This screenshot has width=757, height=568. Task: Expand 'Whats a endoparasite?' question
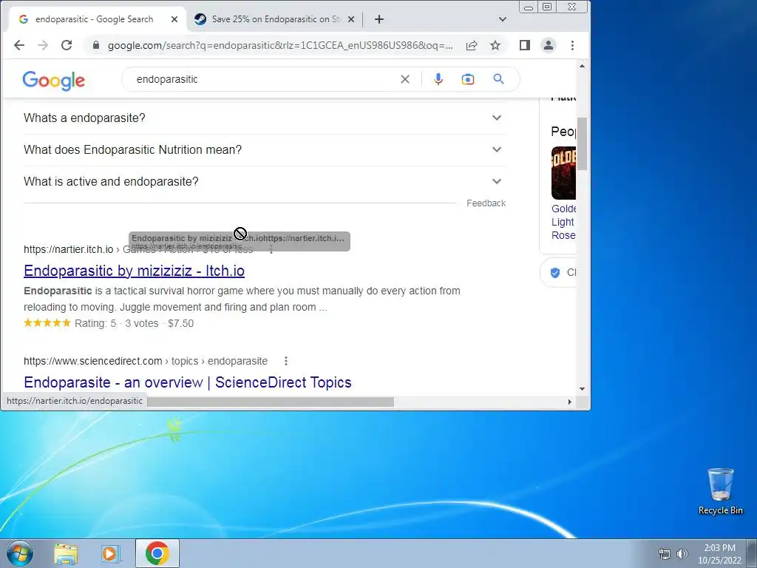265,118
